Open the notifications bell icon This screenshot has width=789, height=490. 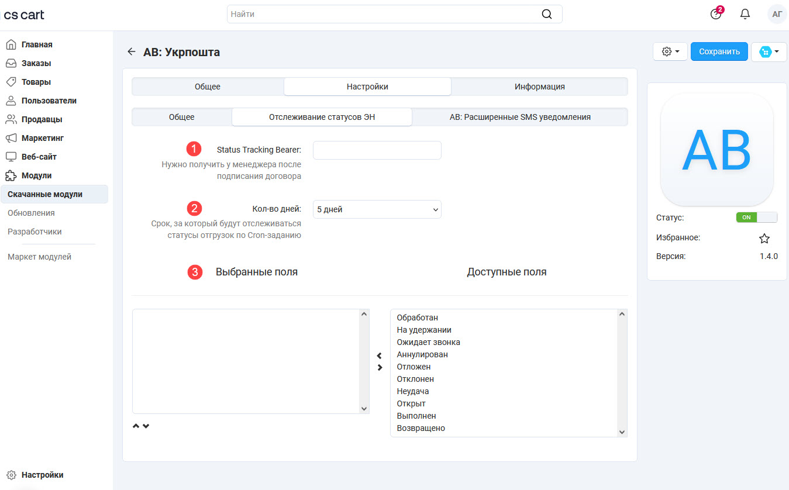[x=745, y=15]
